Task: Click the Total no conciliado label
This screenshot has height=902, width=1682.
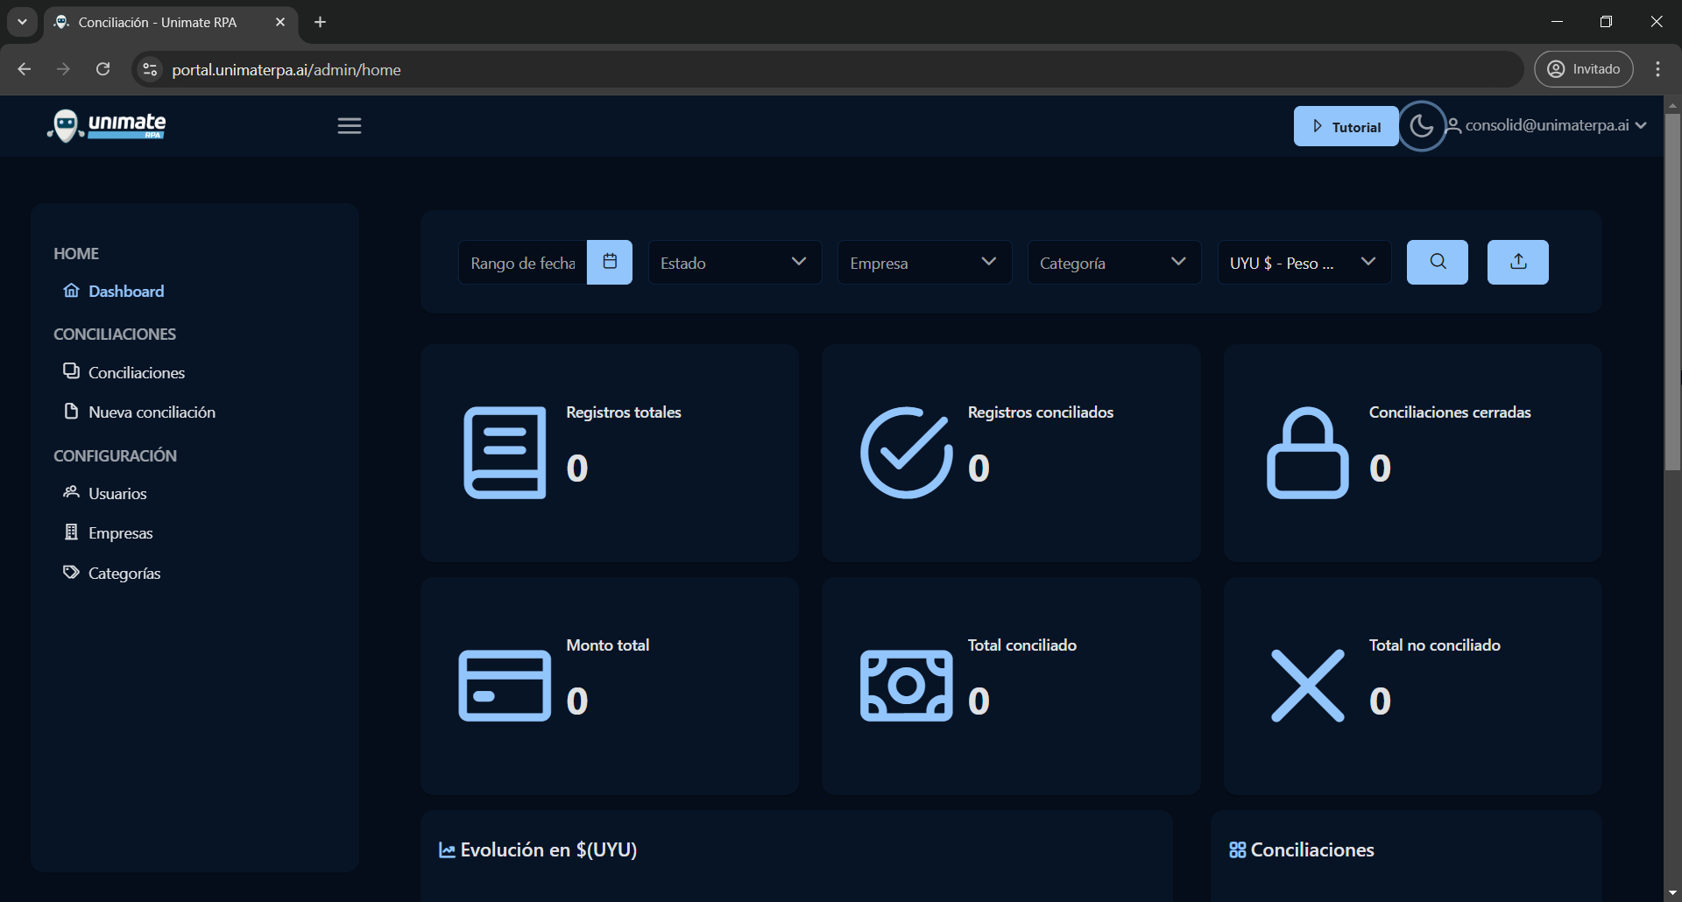Action: tap(1435, 645)
